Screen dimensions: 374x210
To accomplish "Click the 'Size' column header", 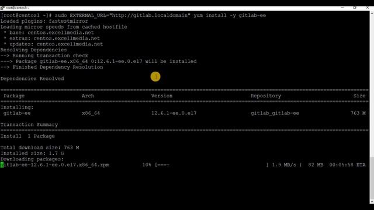I will click(359, 96).
